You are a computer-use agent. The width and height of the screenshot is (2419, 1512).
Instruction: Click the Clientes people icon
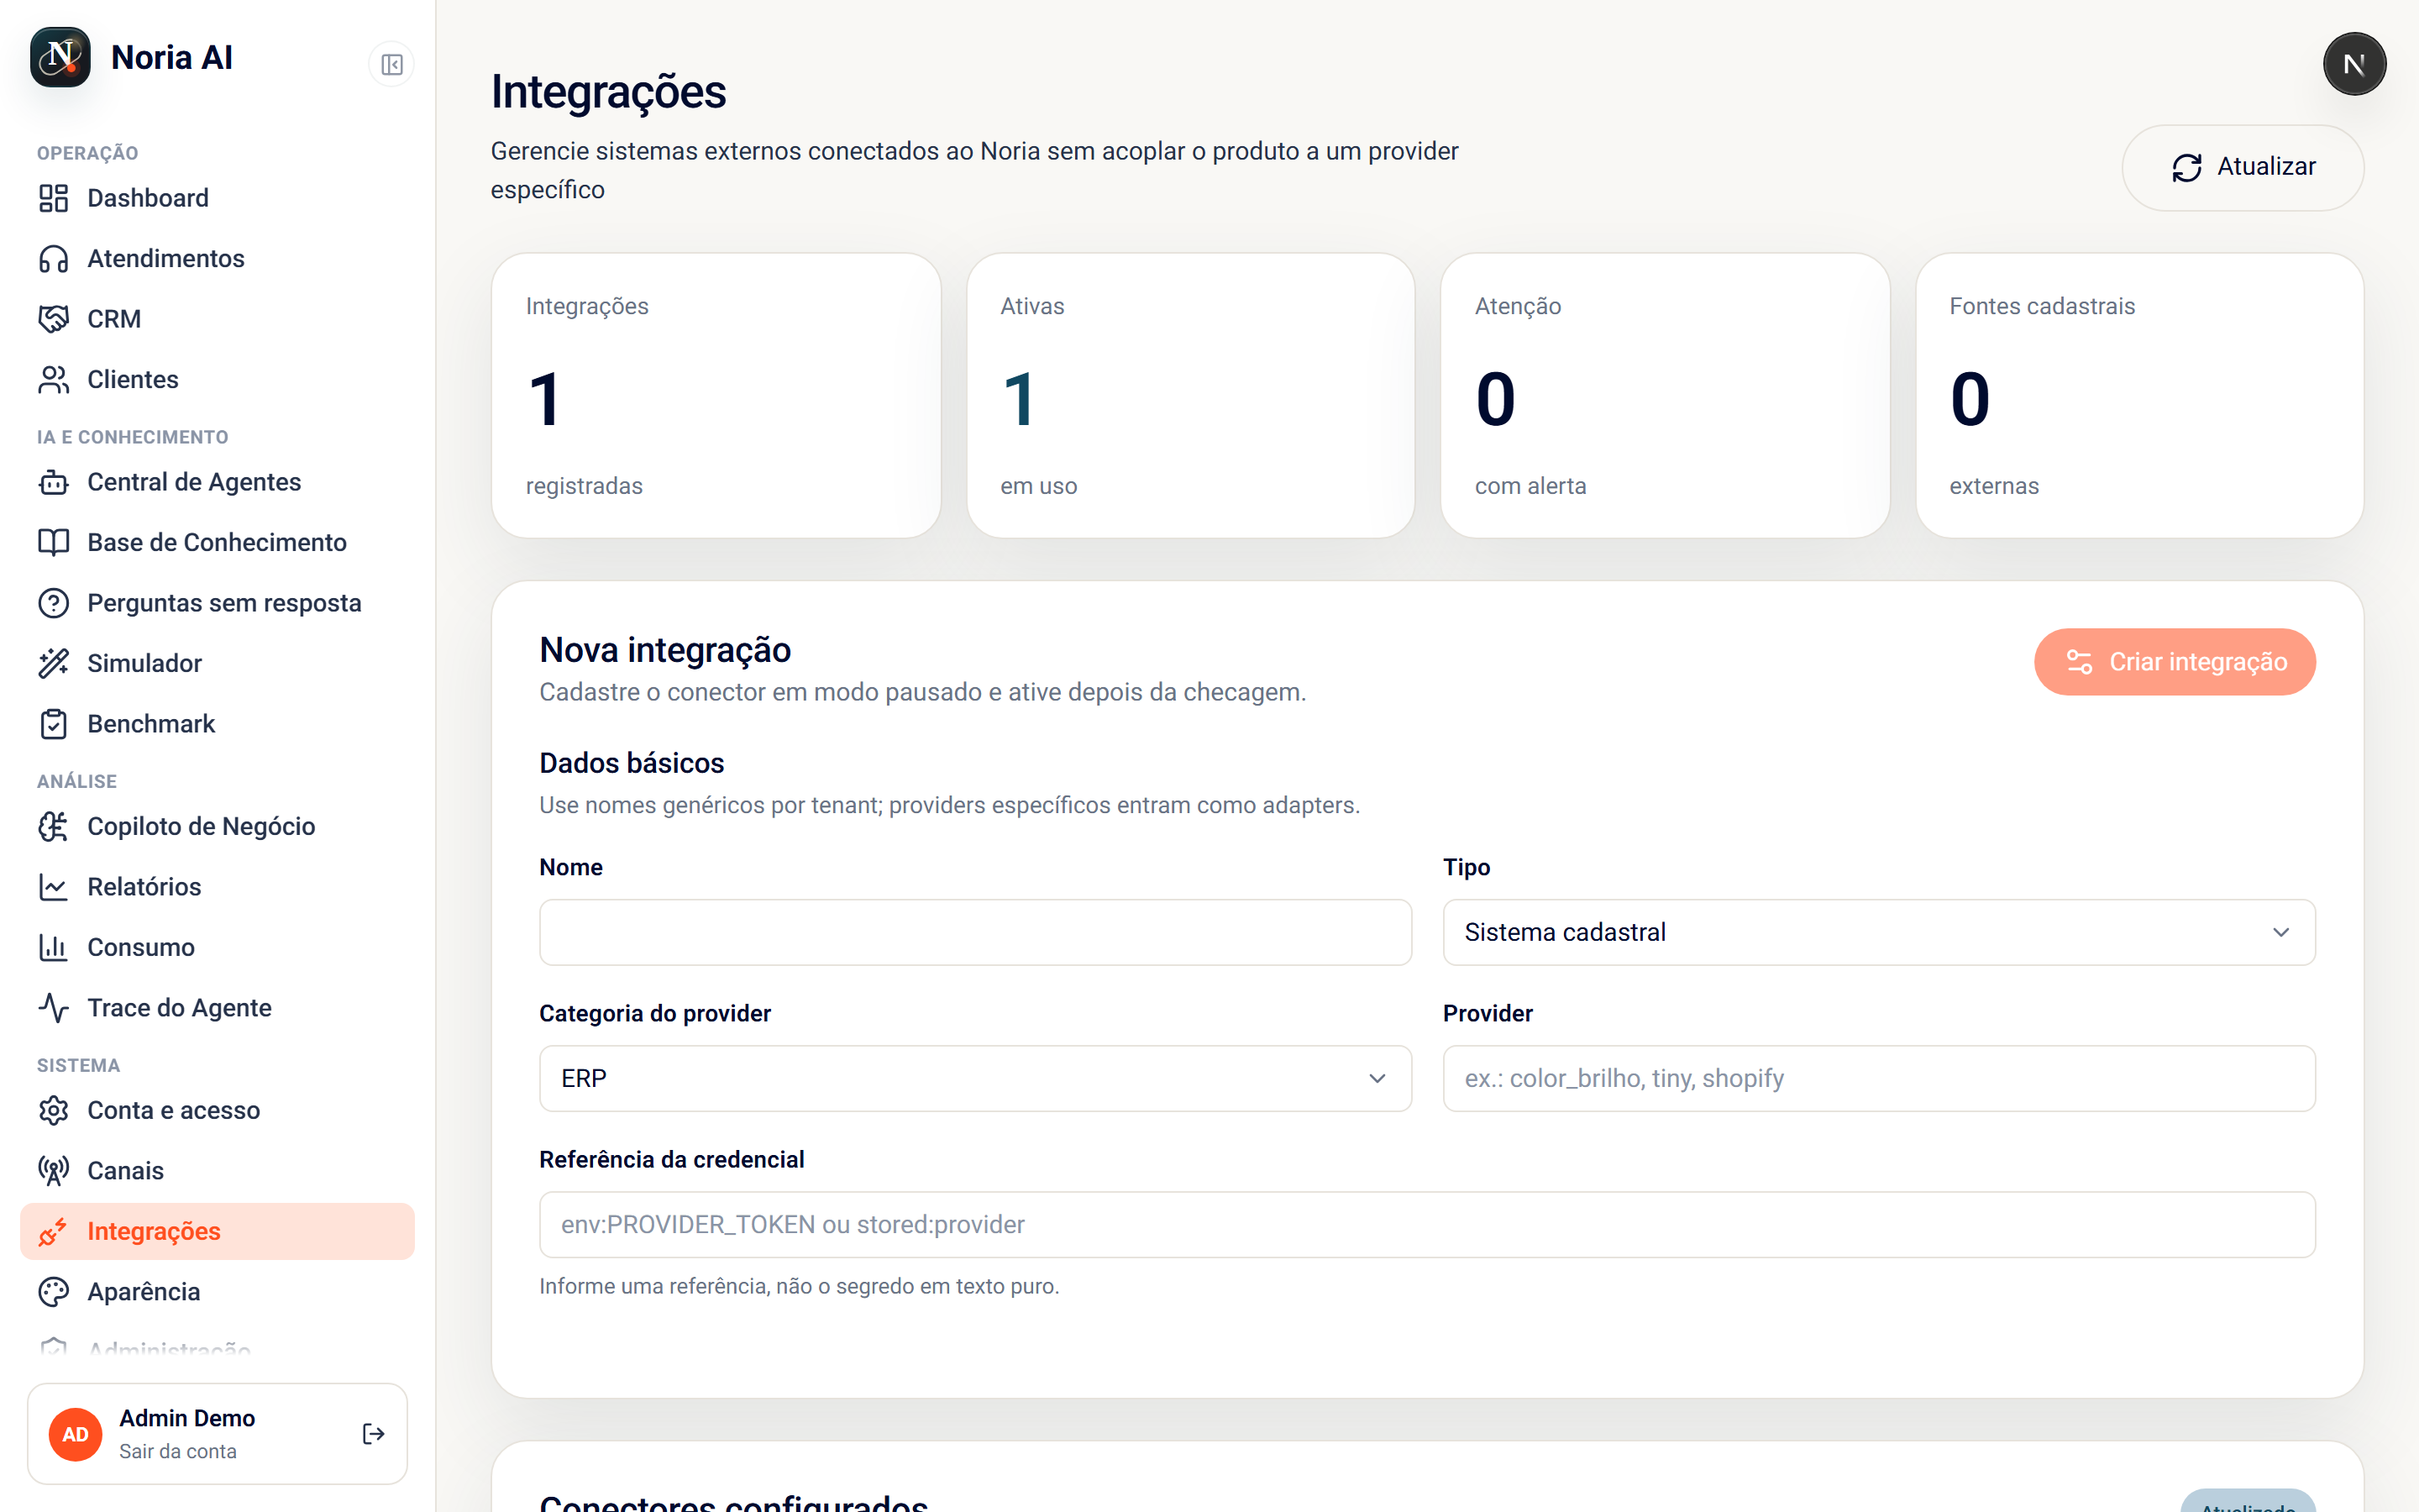click(x=54, y=380)
